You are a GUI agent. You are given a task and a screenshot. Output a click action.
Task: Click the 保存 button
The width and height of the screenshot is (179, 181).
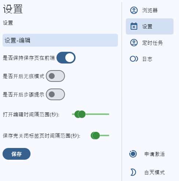17,154
